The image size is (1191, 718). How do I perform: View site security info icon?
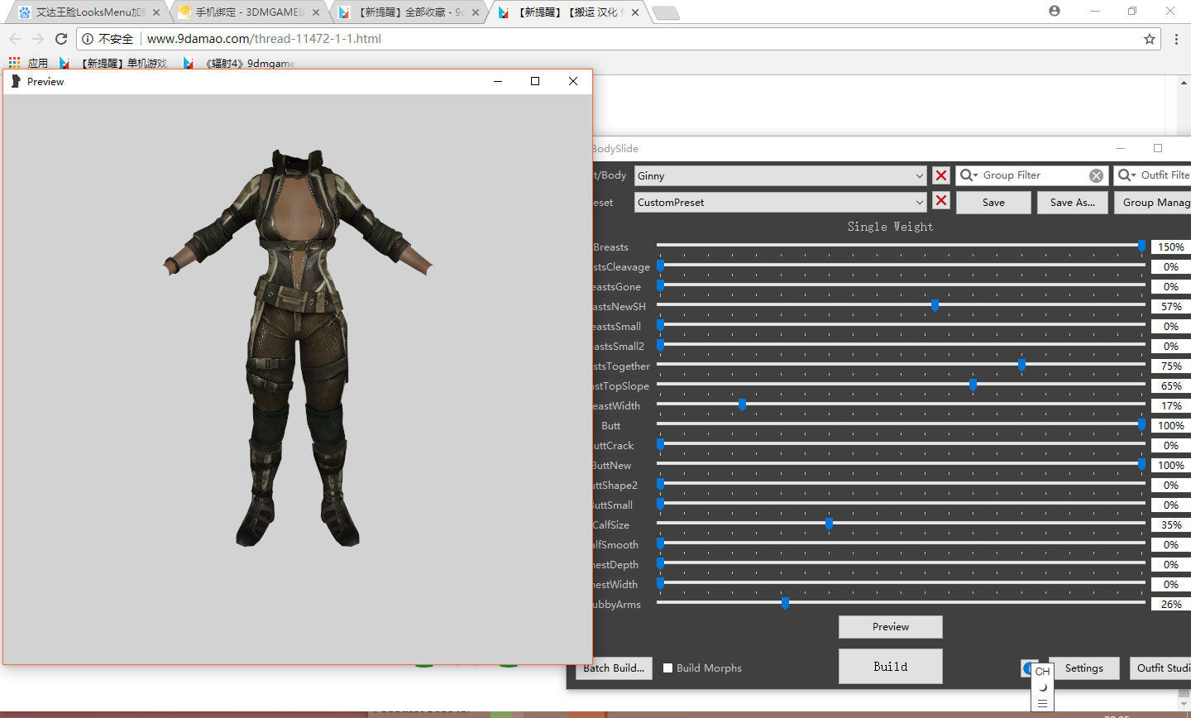[x=88, y=39]
